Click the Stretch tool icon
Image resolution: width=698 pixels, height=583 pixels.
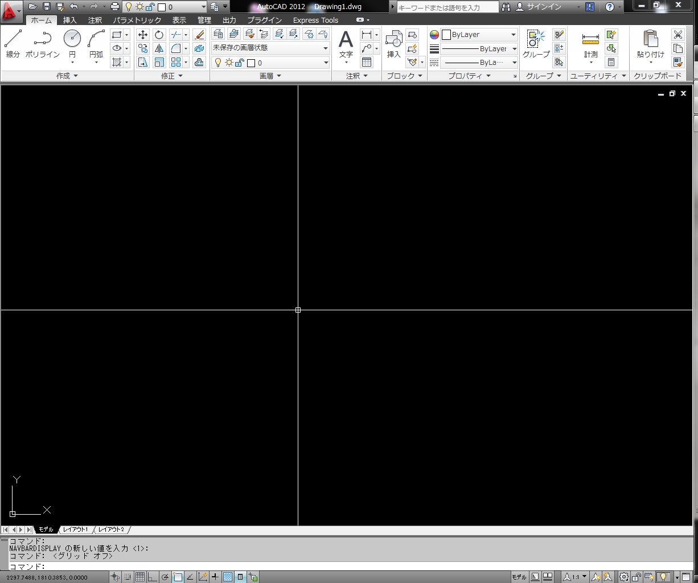(x=143, y=62)
